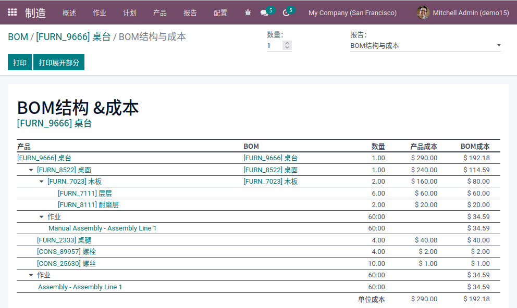Open the 配置 menu
Viewport: 517px width, 308px height.
pos(220,13)
